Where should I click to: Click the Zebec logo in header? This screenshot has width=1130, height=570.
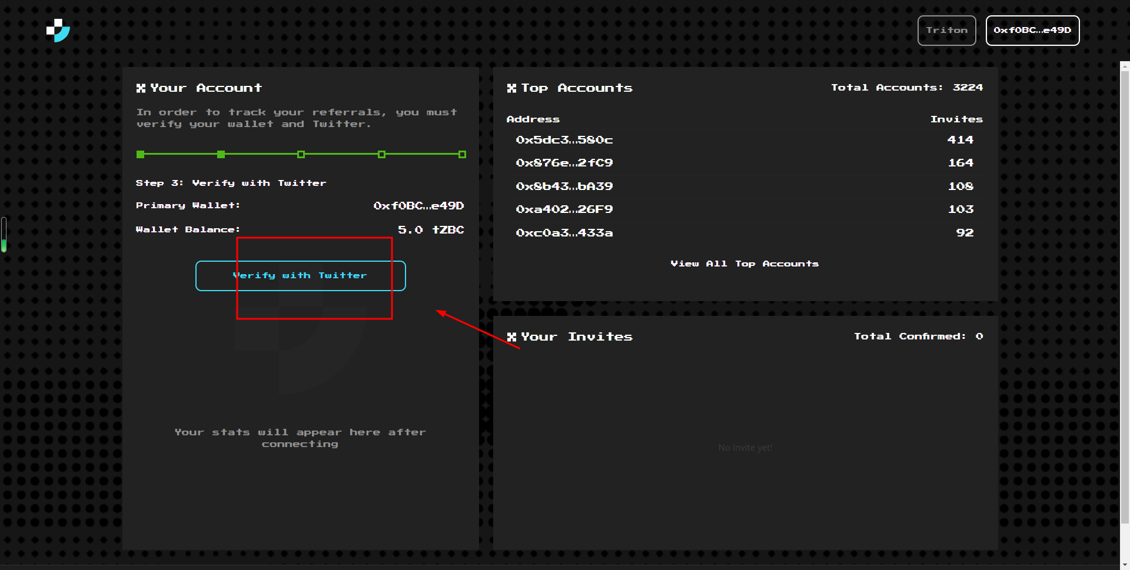click(x=58, y=31)
